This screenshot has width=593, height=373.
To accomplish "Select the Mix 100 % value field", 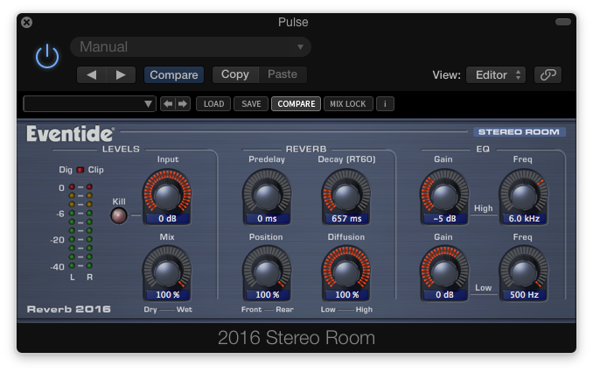I will click(x=168, y=294).
